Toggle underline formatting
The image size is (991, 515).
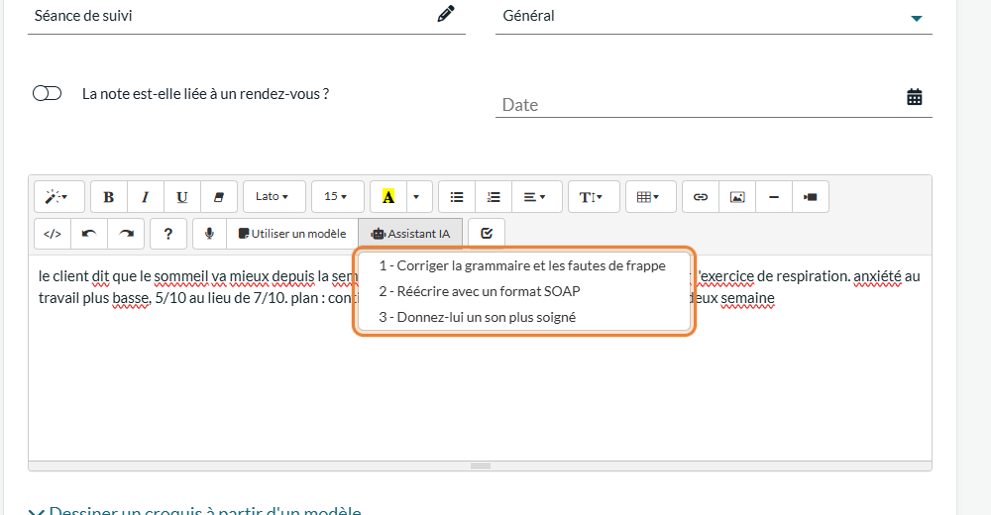pyautogui.click(x=182, y=196)
